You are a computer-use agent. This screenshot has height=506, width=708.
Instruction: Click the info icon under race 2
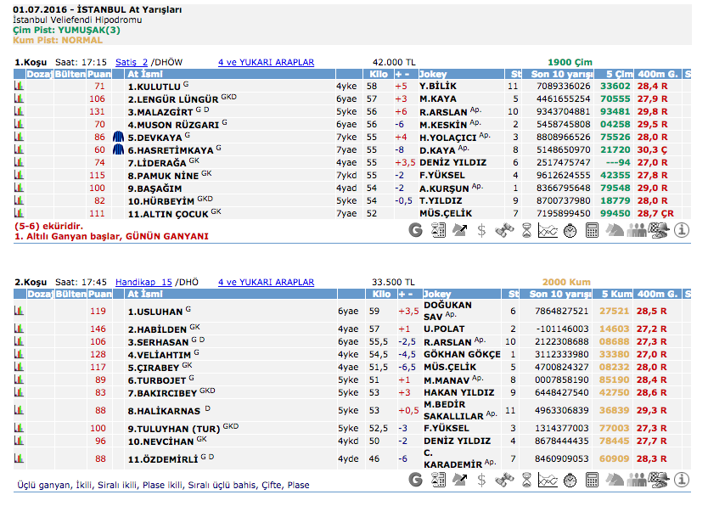(x=681, y=480)
